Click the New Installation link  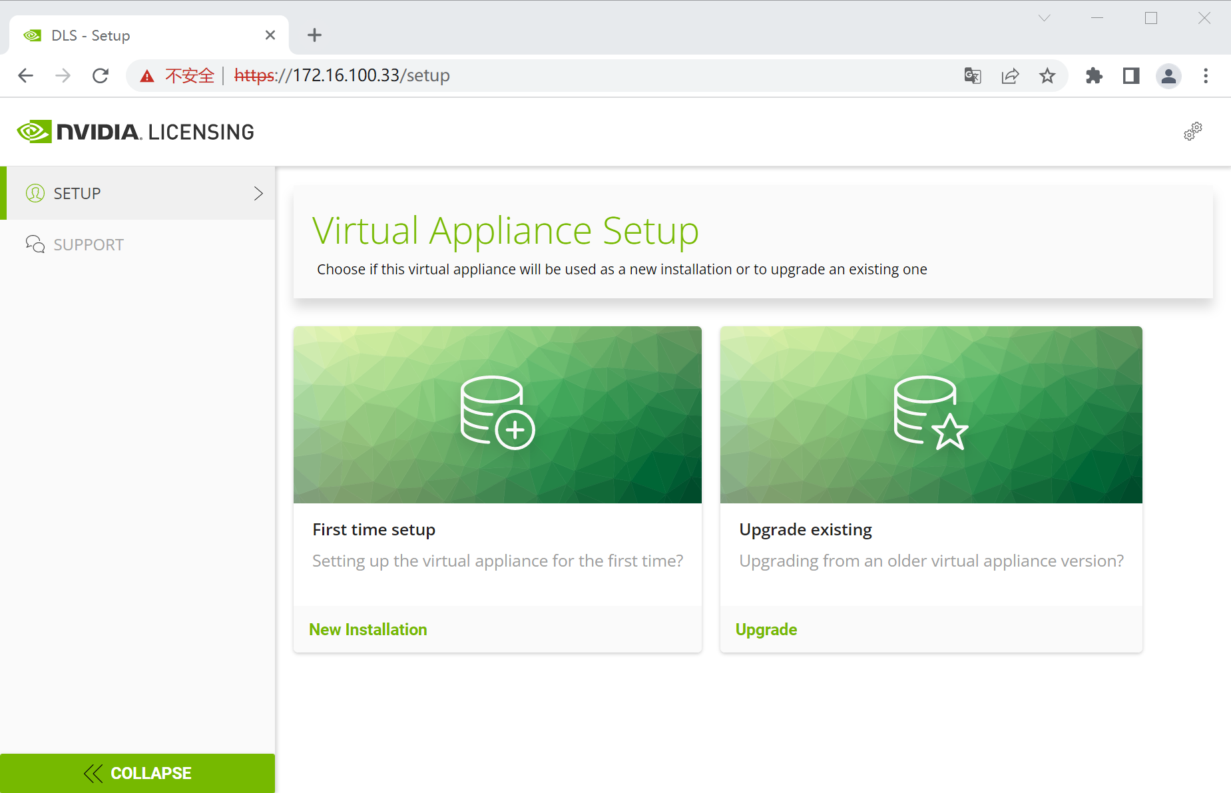click(x=368, y=629)
